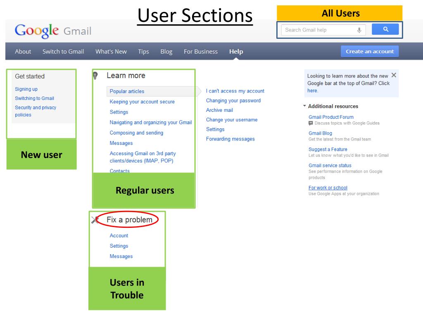Screen dimensions: 423x317
Task: Open Composing and sending link
Action: [x=136, y=133]
